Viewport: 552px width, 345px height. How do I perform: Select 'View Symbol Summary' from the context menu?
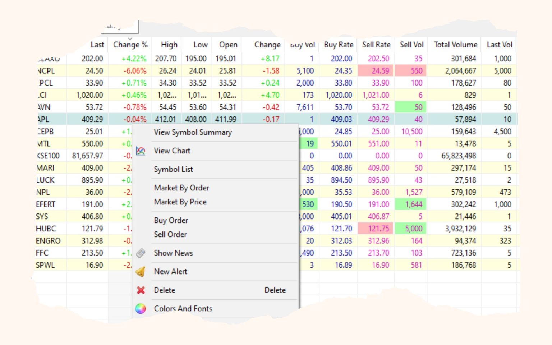193,132
